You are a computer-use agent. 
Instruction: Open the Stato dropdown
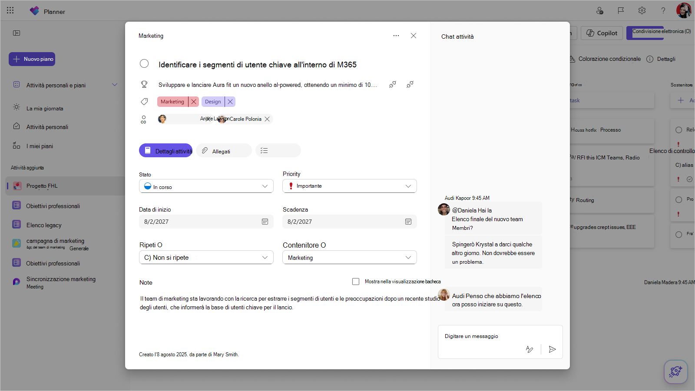point(206,186)
